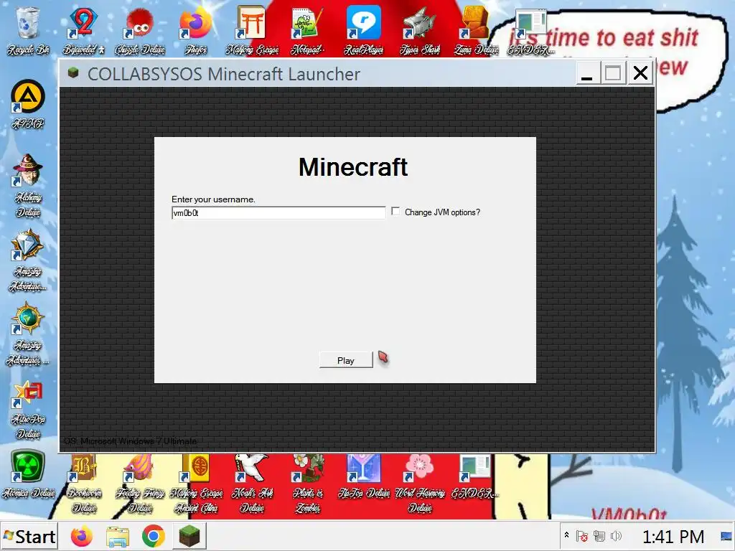Image resolution: width=735 pixels, height=551 pixels.
Task: Select the Word Harmony Deluxe shortcut
Action: point(420,483)
